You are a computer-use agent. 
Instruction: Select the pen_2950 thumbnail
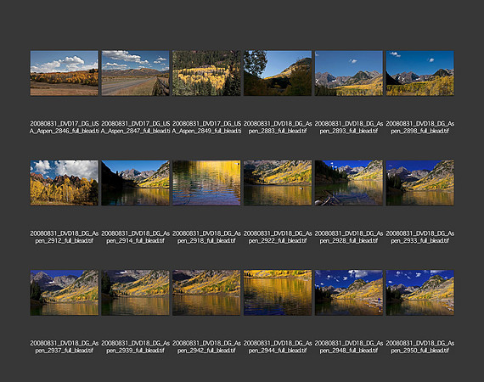coord(420,293)
